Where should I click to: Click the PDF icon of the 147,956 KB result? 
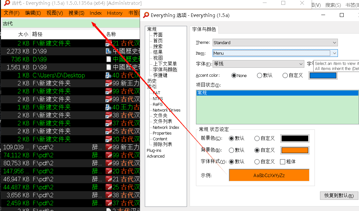108,171
